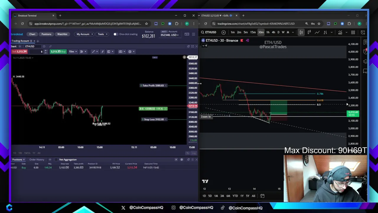Collapse the indicator legend chevron showing 4
Screen dimensions: 378x213
204,46
